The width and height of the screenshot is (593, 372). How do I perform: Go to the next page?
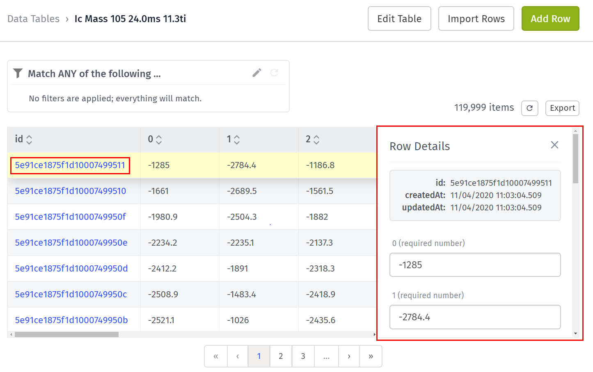(349, 356)
